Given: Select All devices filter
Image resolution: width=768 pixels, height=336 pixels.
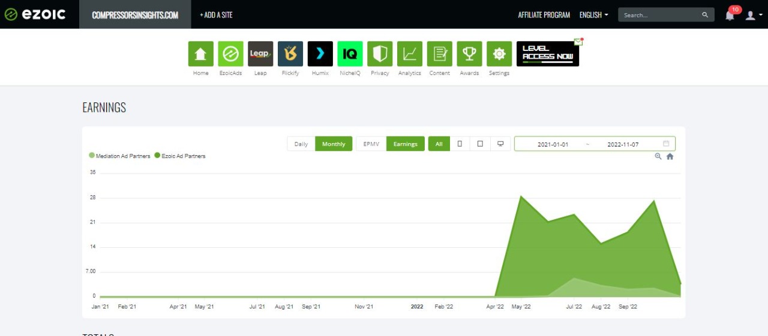Looking at the screenshot, I should 439,144.
